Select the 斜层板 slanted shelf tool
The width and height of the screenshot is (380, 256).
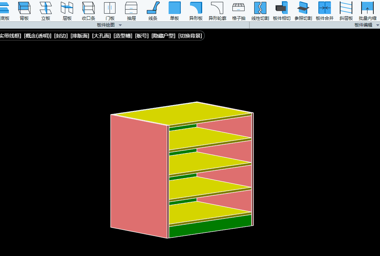[346, 10]
